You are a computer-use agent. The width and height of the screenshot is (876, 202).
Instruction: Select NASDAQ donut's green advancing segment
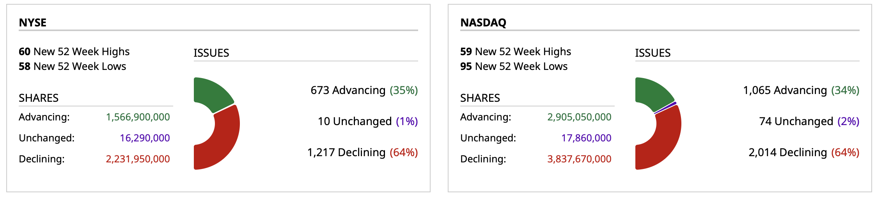[652, 93]
